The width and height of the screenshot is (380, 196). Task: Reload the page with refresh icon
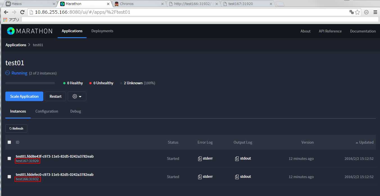(x=22, y=12)
